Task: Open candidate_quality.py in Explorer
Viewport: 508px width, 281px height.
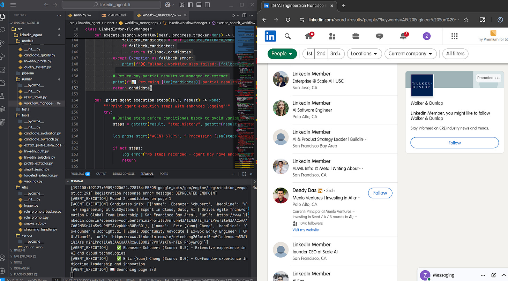Action: pos(39,55)
